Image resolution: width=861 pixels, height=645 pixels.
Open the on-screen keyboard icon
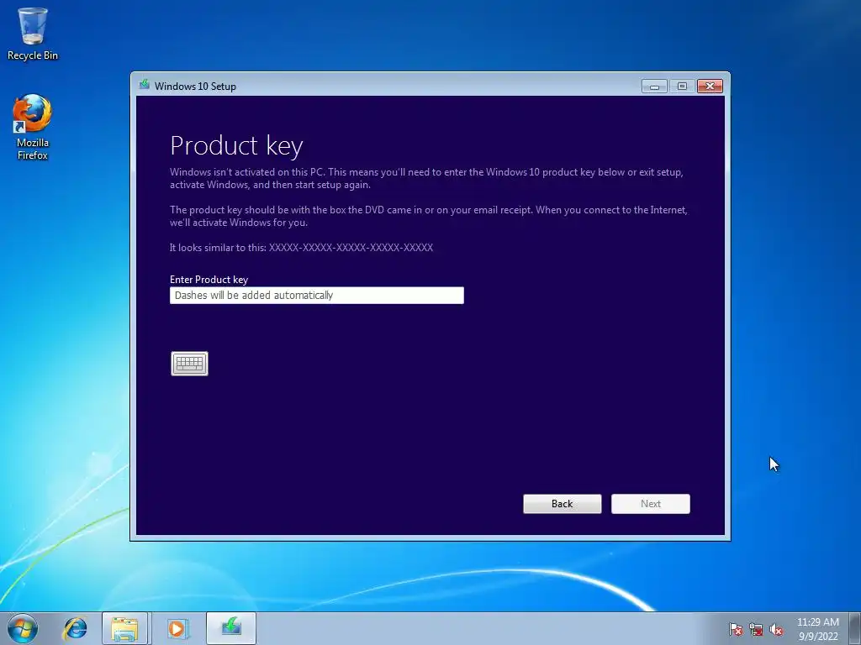coord(189,364)
